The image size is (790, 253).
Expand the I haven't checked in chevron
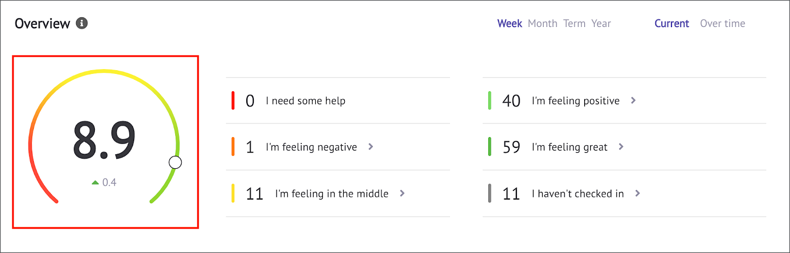point(637,193)
